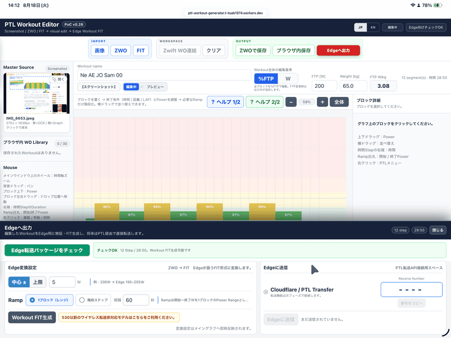Screen dimensions: 451x338
Task: Edit the Ramp interval seconds field
Action: (136, 300)
